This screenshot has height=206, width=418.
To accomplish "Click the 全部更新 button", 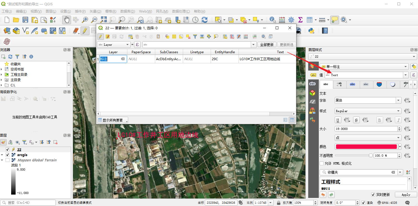I will 267,45.
